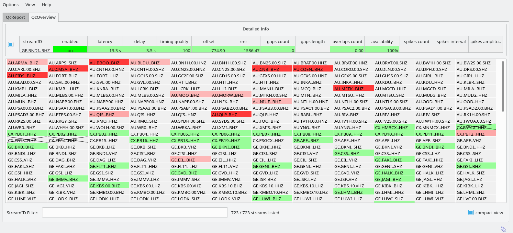Click the timing quality column header
This screenshot has height=233, width=513.
tap(174, 41)
